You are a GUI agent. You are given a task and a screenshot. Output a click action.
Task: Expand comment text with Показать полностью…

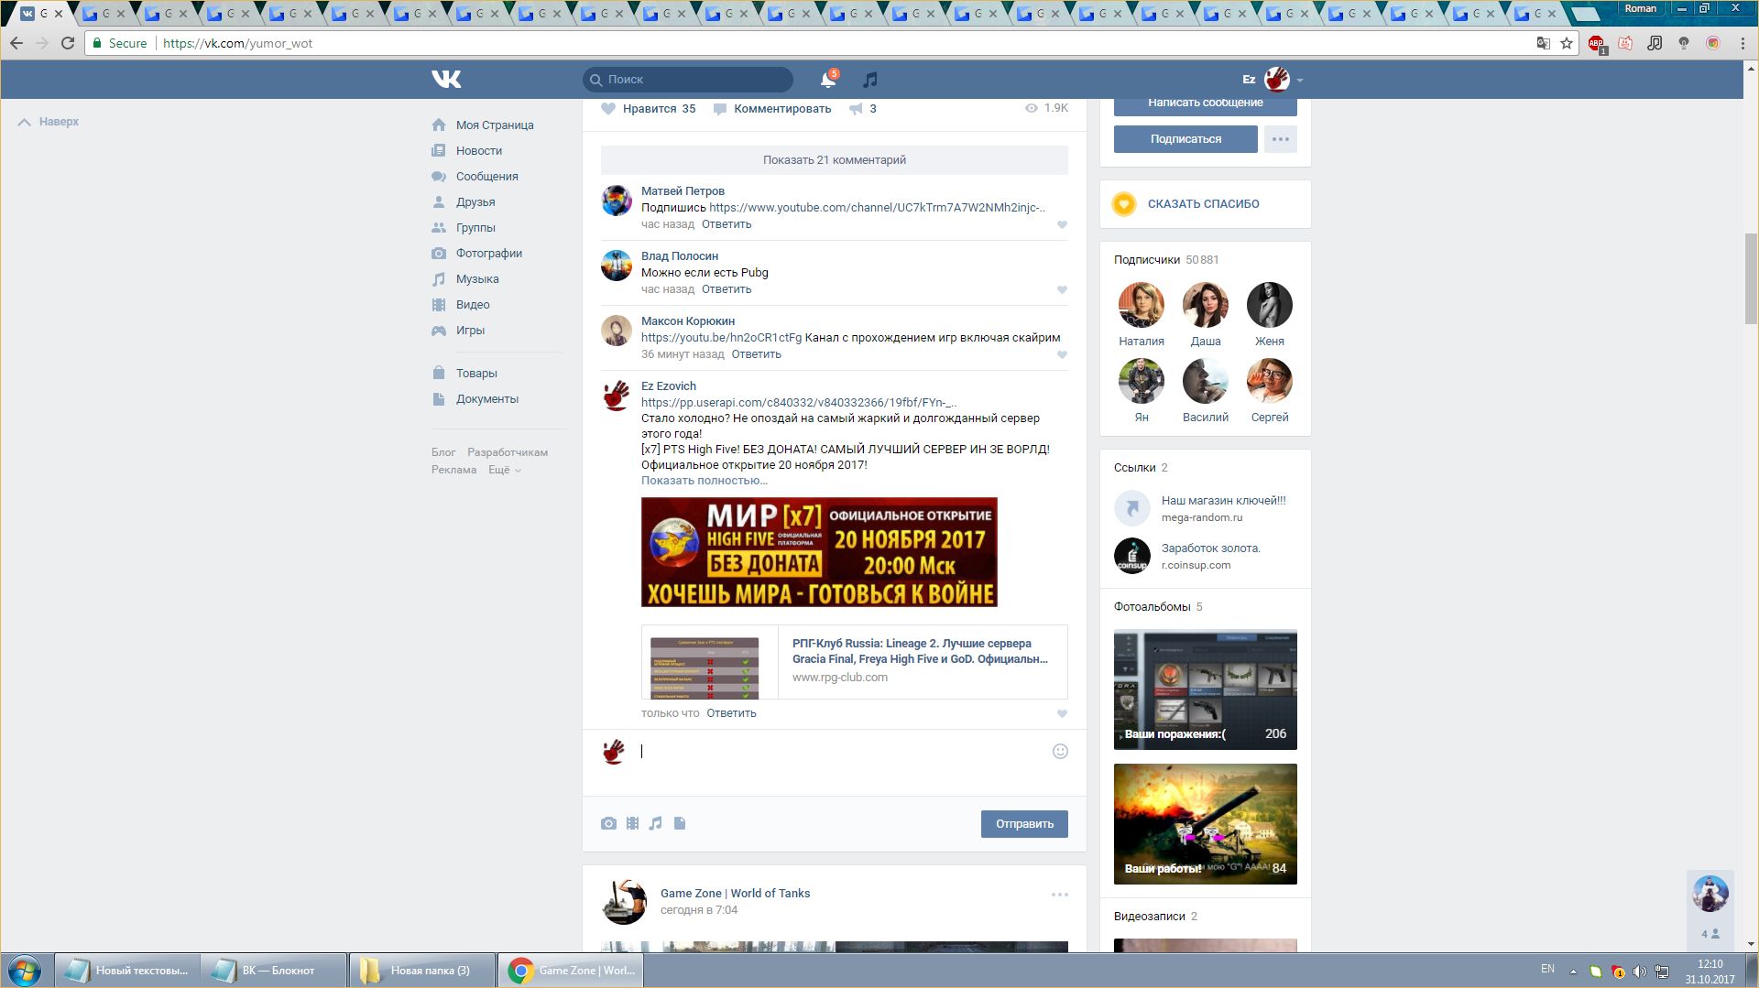click(x=705, y=481)
